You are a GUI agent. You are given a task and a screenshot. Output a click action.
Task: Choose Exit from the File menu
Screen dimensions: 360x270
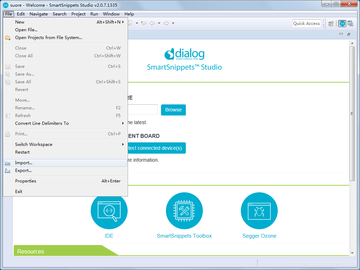tap(65, 192)
